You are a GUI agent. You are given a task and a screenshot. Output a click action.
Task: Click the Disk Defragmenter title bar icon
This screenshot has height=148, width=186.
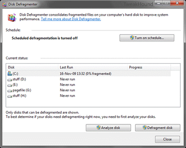[x=4, y=4]
